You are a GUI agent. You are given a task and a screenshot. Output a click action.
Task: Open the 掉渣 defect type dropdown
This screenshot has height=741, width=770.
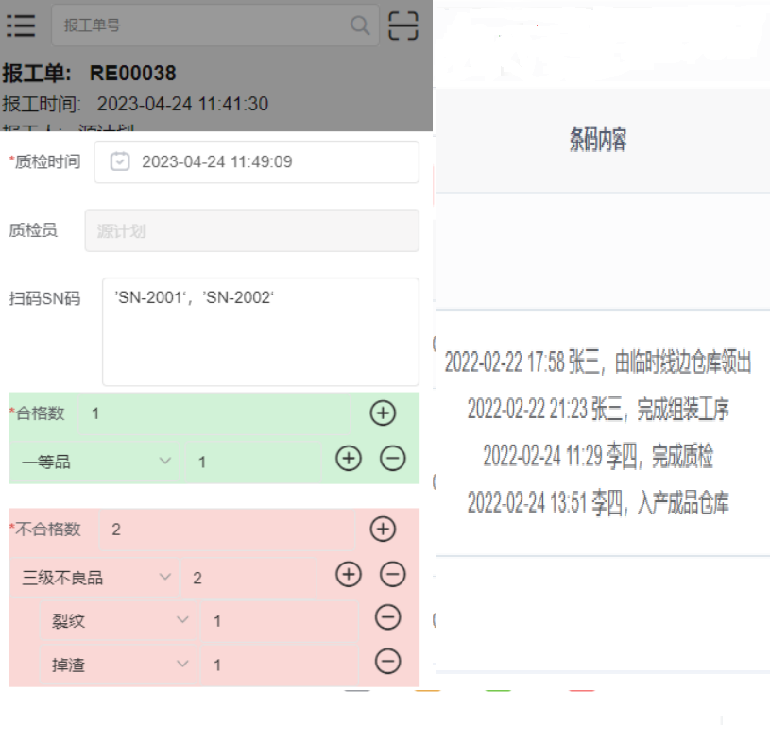coord(183,665)
